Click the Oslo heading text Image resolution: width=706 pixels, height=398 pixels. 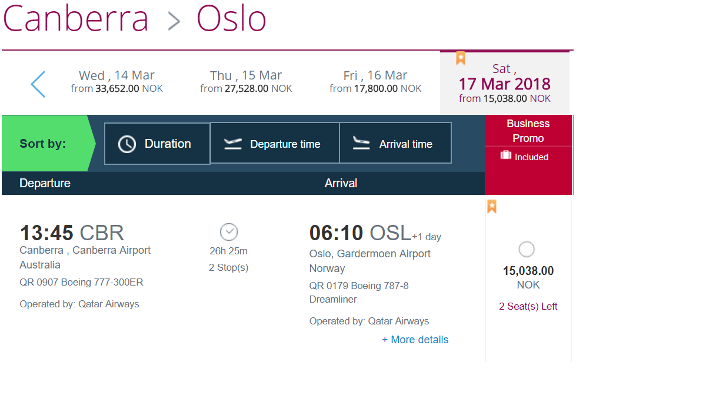pos(231,18)
